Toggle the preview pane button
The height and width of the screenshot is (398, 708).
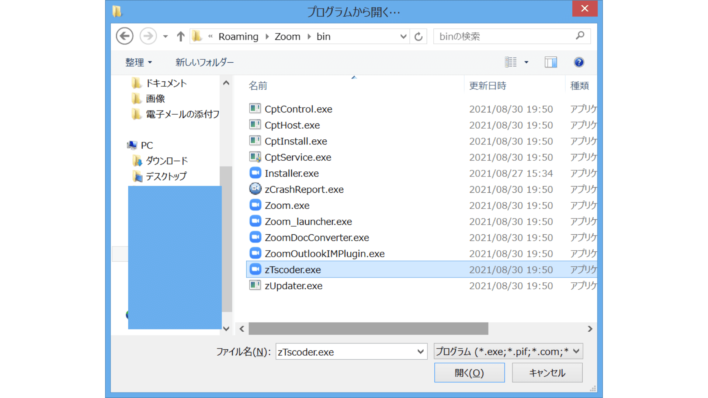click(551, 62)
